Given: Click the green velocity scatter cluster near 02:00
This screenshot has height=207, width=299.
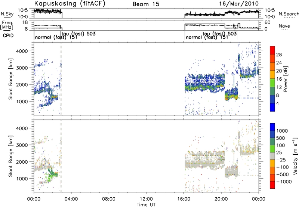Looking at the screenshot, I should [x=52, y=174].
